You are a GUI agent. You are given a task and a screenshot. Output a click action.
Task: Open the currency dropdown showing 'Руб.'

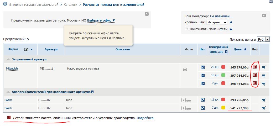pos(263,39)
